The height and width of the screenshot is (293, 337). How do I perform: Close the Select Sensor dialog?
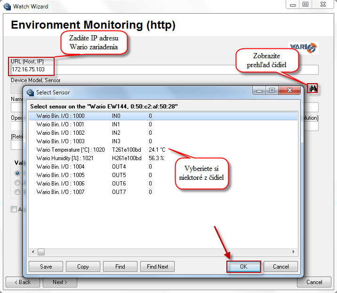coord(289,91)
